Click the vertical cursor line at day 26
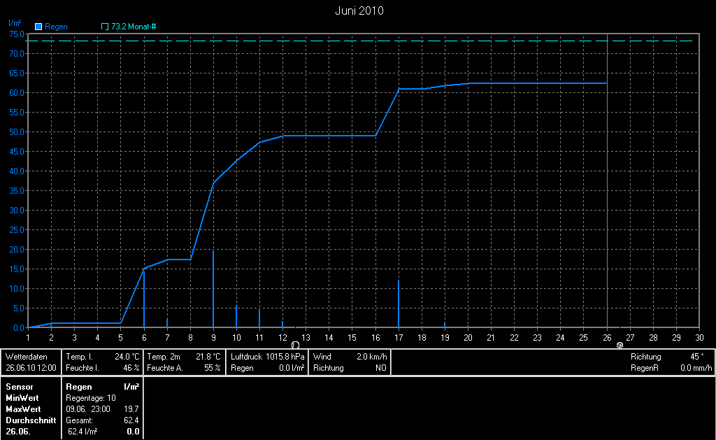The width and height of the screenshot is (716, 440). (x=607, y=210)
